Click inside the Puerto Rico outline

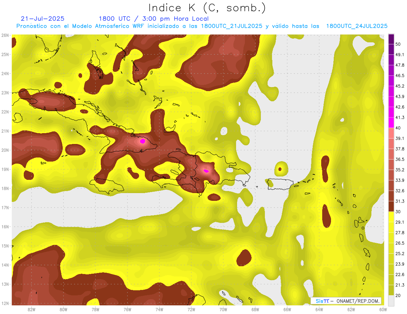(x=280, y=184)
